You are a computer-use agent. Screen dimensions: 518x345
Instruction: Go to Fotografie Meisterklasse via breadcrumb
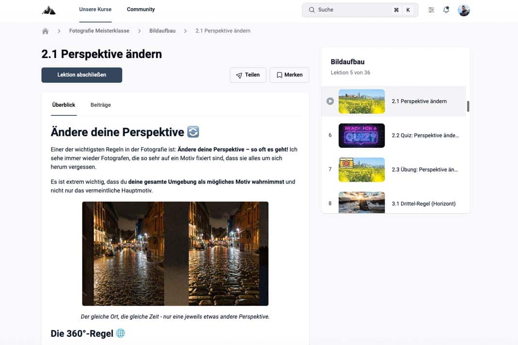point(98,31)
